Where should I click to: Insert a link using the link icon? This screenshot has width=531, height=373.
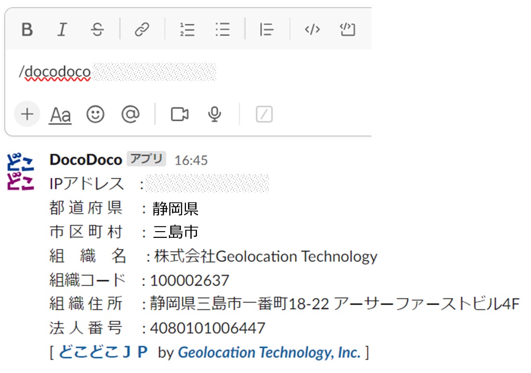(x=141, y=29)
